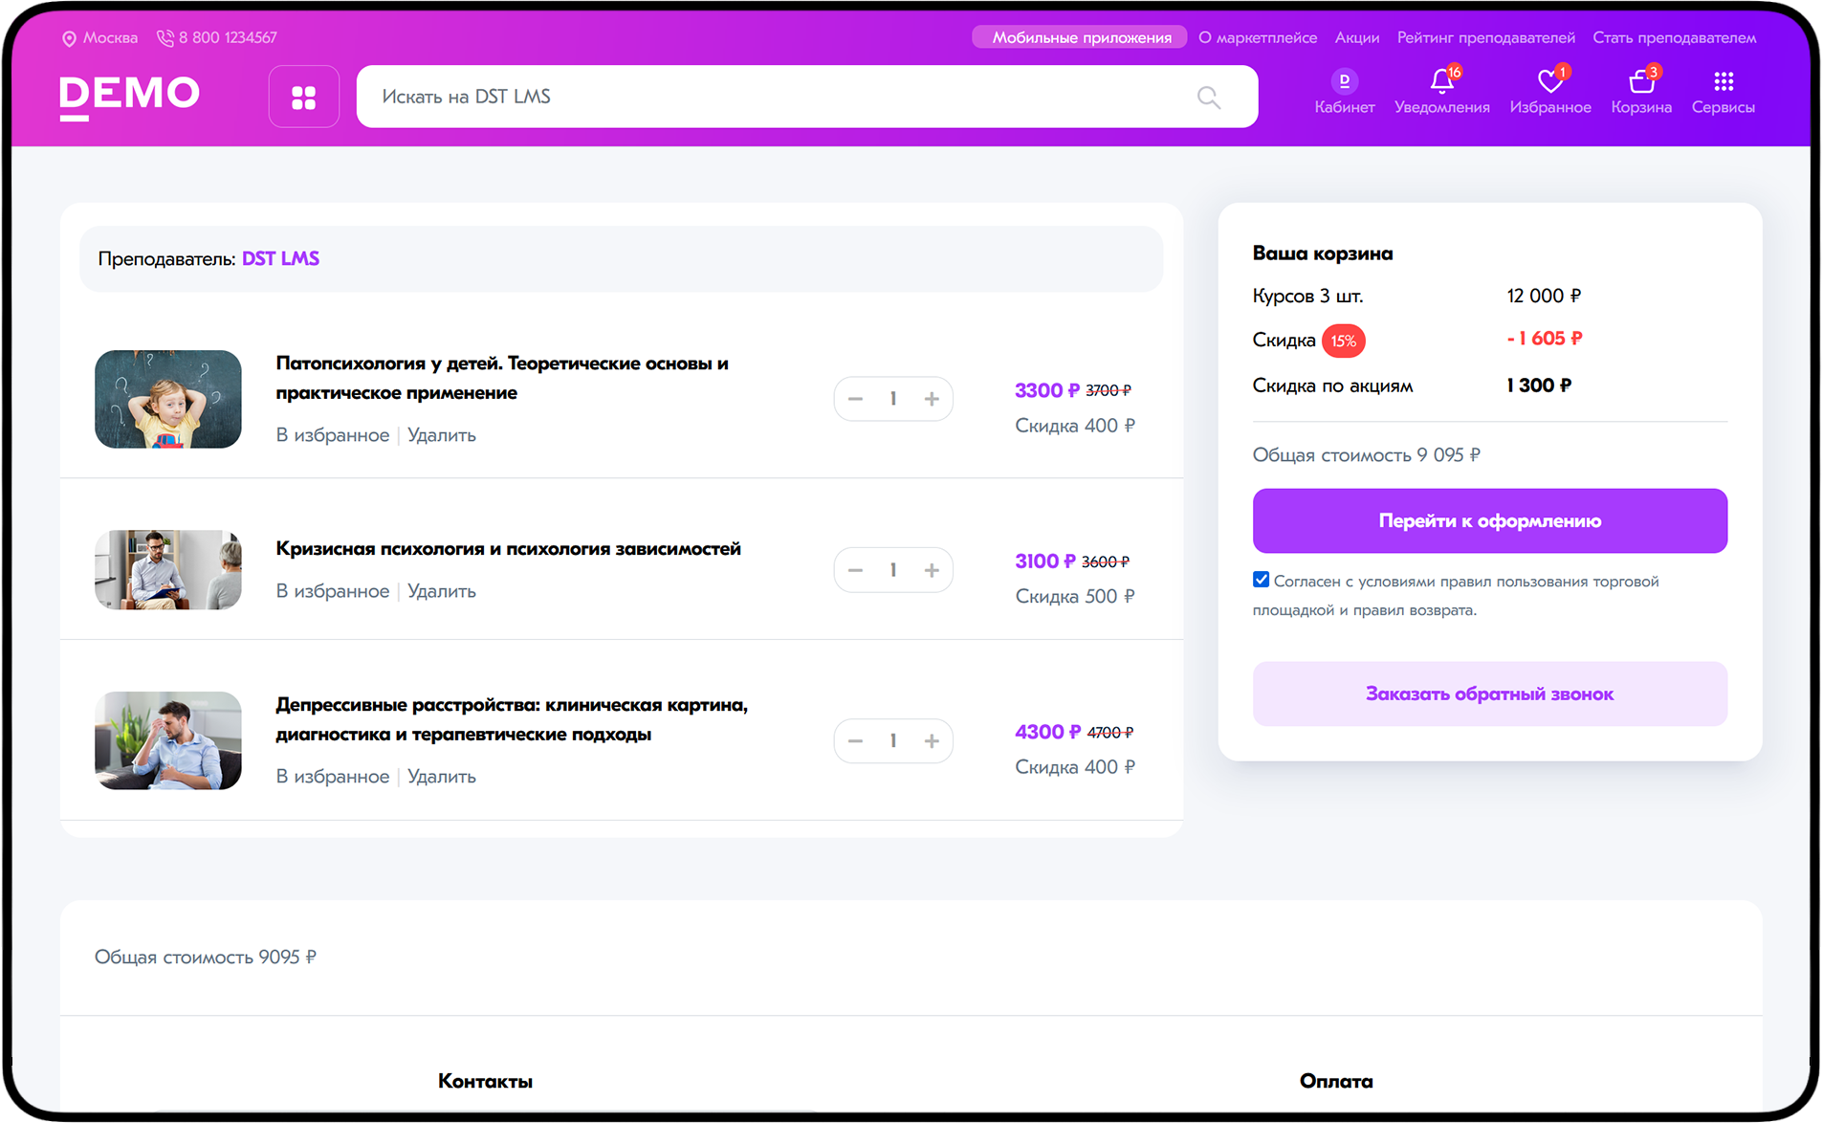This screenshot has width=1822, height=1123.
Task: Click the Контакты heading
Action: 485,1081
